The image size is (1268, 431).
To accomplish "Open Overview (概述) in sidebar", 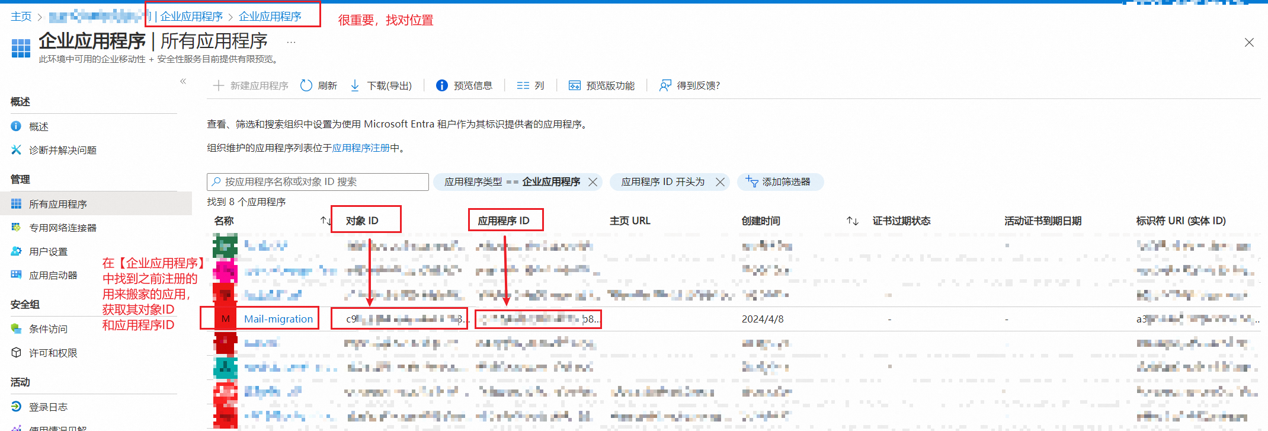I will [39, 127].
